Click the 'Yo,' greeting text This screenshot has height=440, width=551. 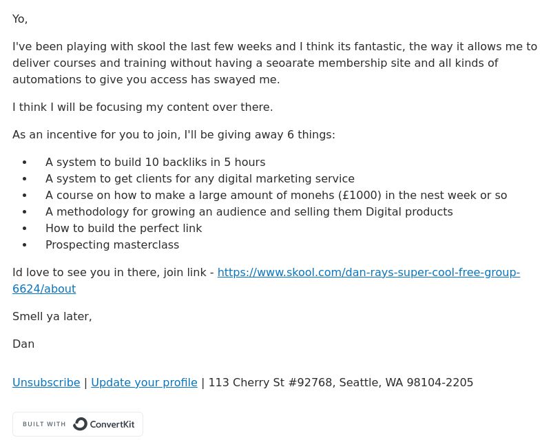pos(20,19)
